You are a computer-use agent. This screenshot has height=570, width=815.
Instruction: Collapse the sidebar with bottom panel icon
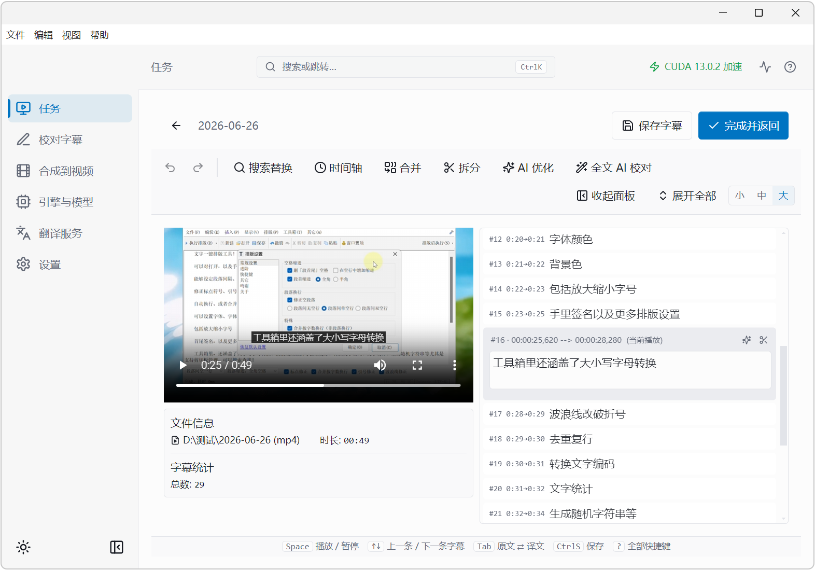coord(117,547)
